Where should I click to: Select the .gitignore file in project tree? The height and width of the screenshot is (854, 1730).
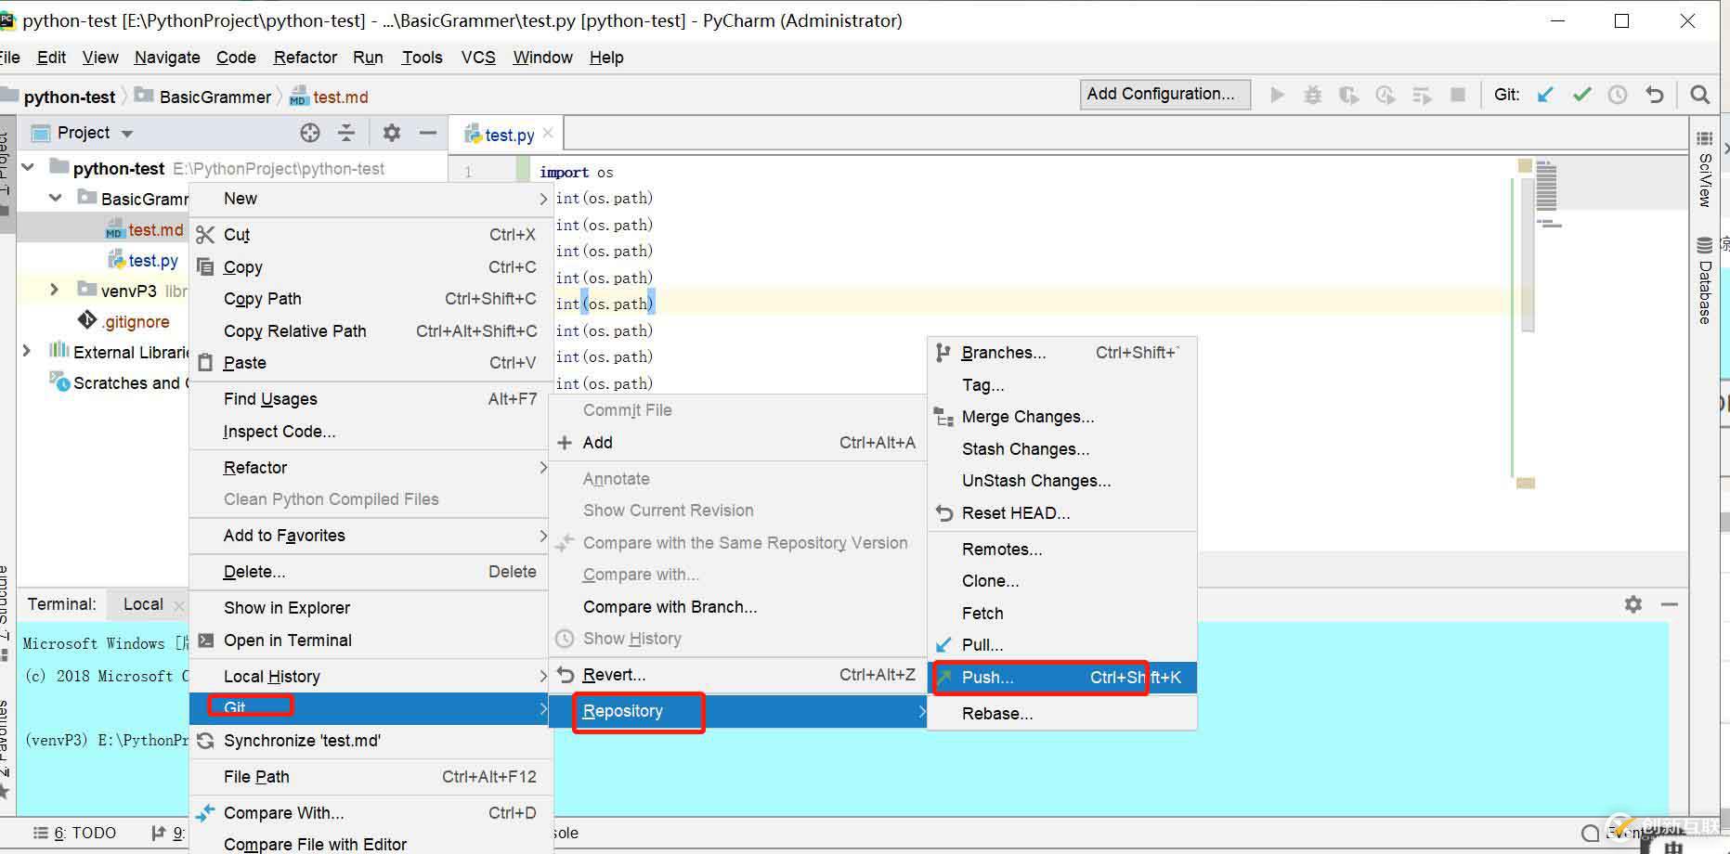pyautogui.click(x=137, y=322)
